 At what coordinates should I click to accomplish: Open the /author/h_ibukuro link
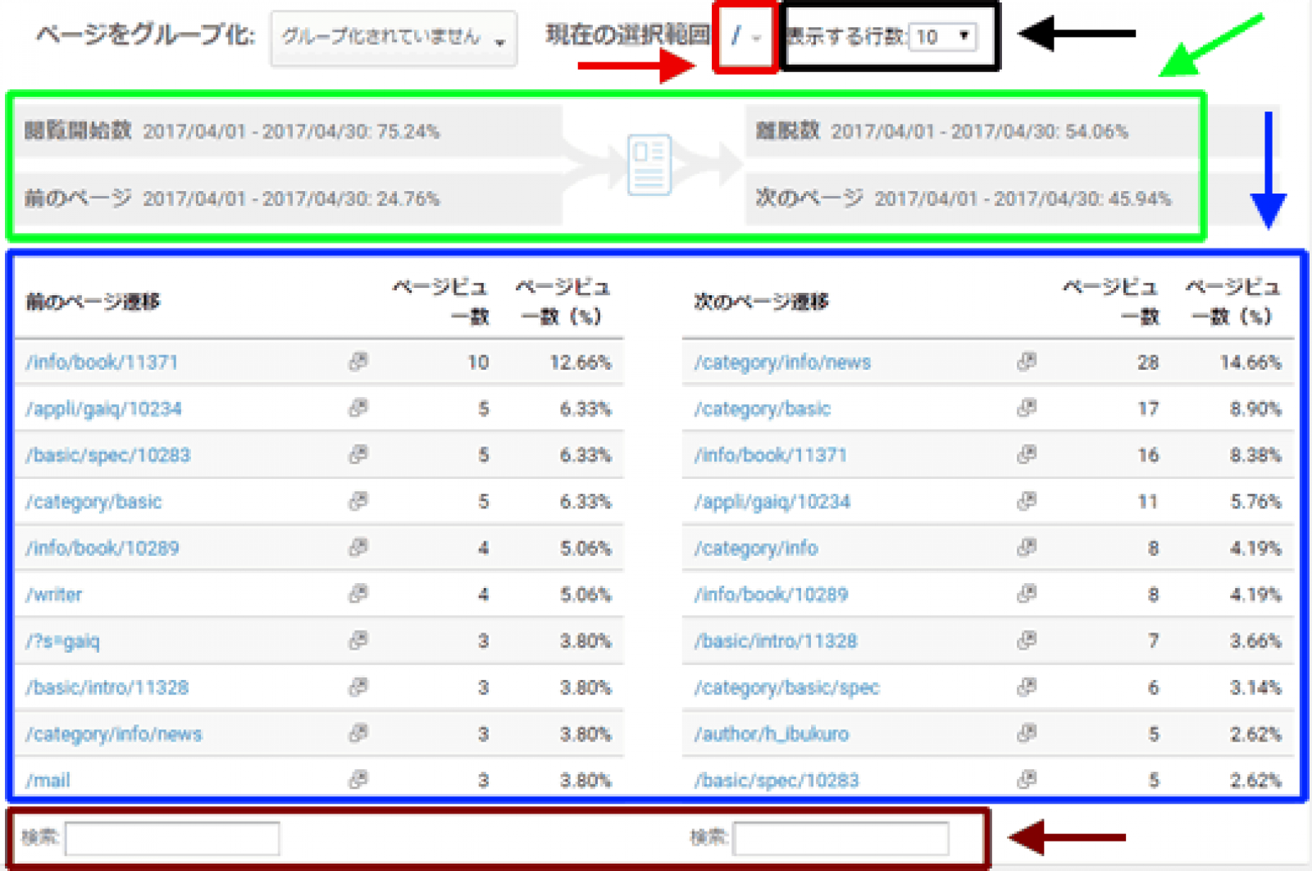click(772, 734)
